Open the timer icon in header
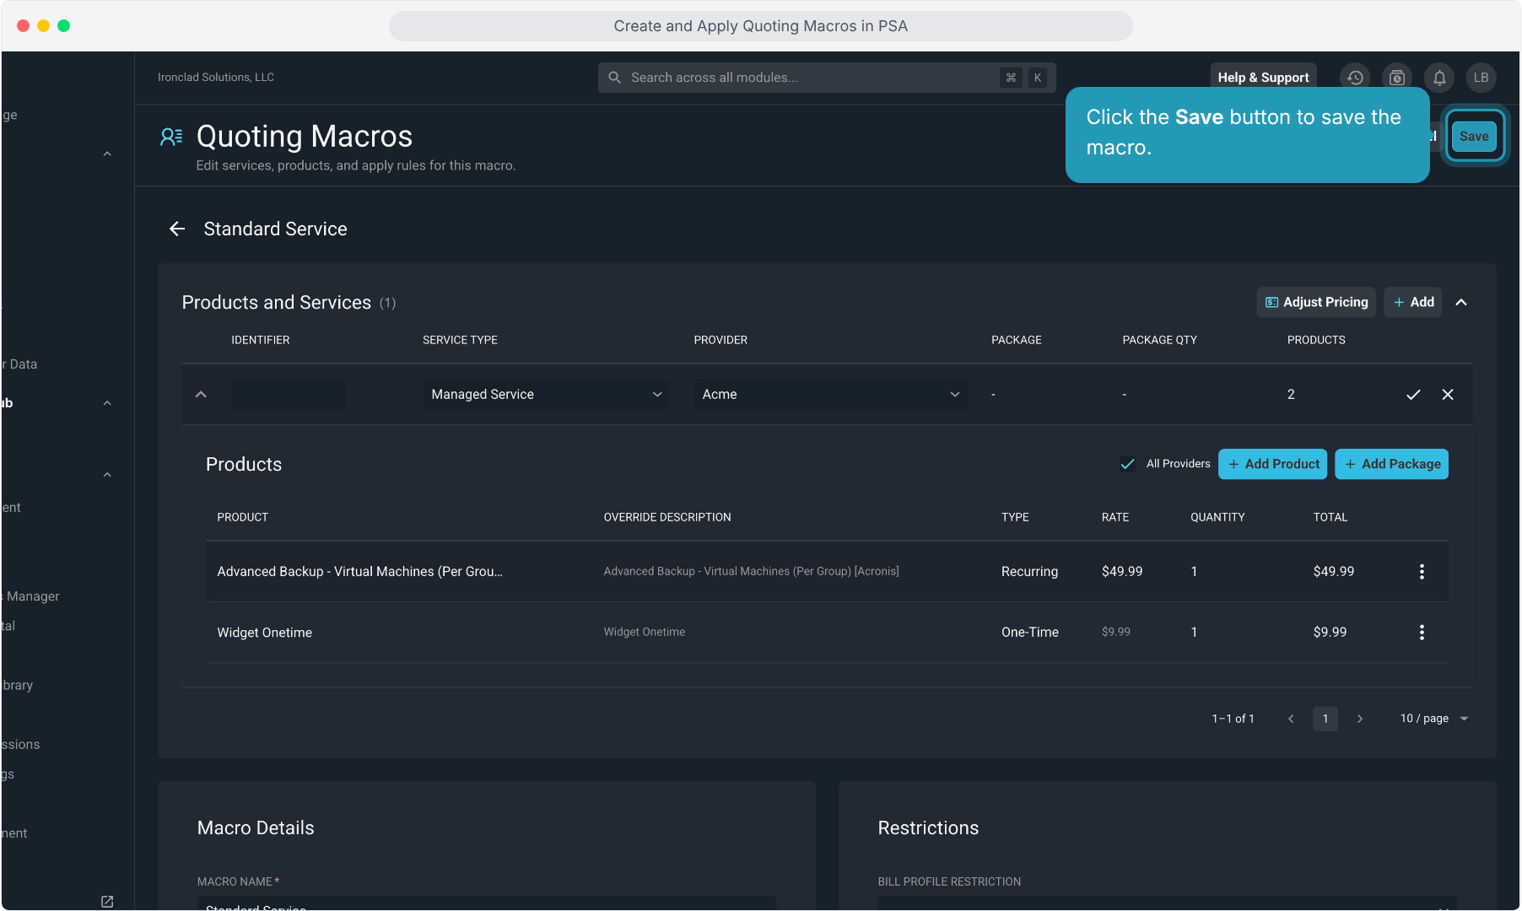Image resolution: width=1522 pixels, height=911 pixels. [x=1397, y=77]
